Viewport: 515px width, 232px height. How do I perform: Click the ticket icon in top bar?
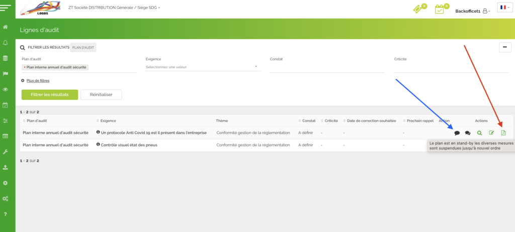coord(417,10)
